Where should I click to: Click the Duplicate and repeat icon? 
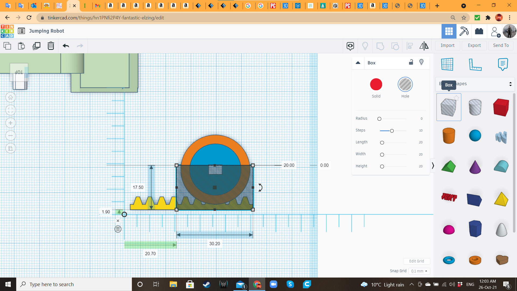pyautogui.click(x=36, y=46)
